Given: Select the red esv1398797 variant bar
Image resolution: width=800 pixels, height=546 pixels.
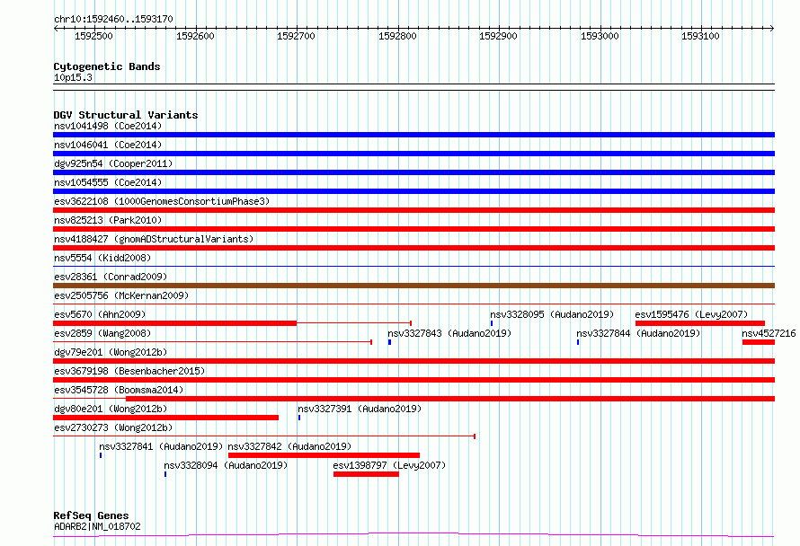Looking at the screenshot, I should click(367, 474).
